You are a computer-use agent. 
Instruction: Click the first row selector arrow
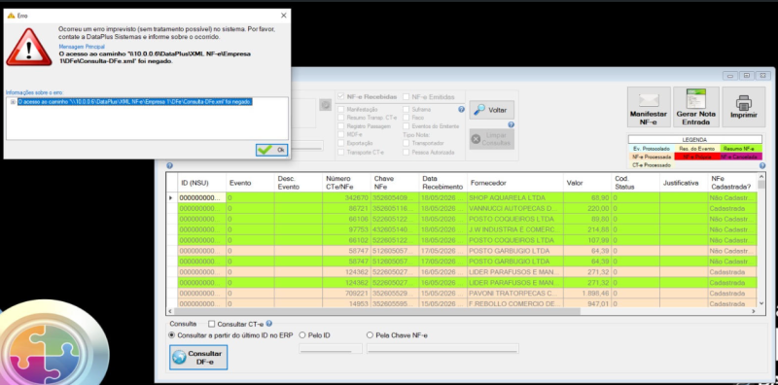click(x=172, y=198)
